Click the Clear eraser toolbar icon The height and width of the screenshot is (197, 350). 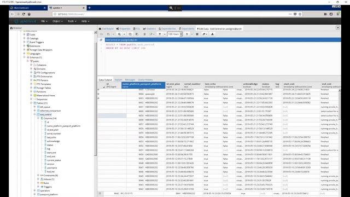(x=205, y=34)
